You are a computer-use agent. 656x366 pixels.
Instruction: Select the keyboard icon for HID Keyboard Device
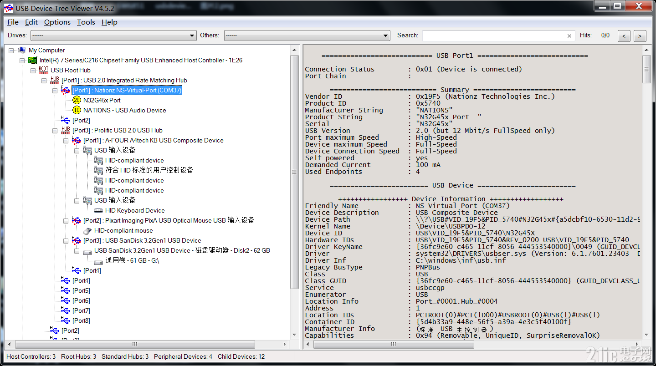click(98, 210)
